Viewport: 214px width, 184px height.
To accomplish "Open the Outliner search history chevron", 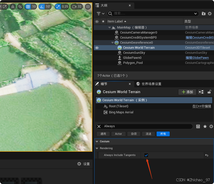I will [196, 13].
